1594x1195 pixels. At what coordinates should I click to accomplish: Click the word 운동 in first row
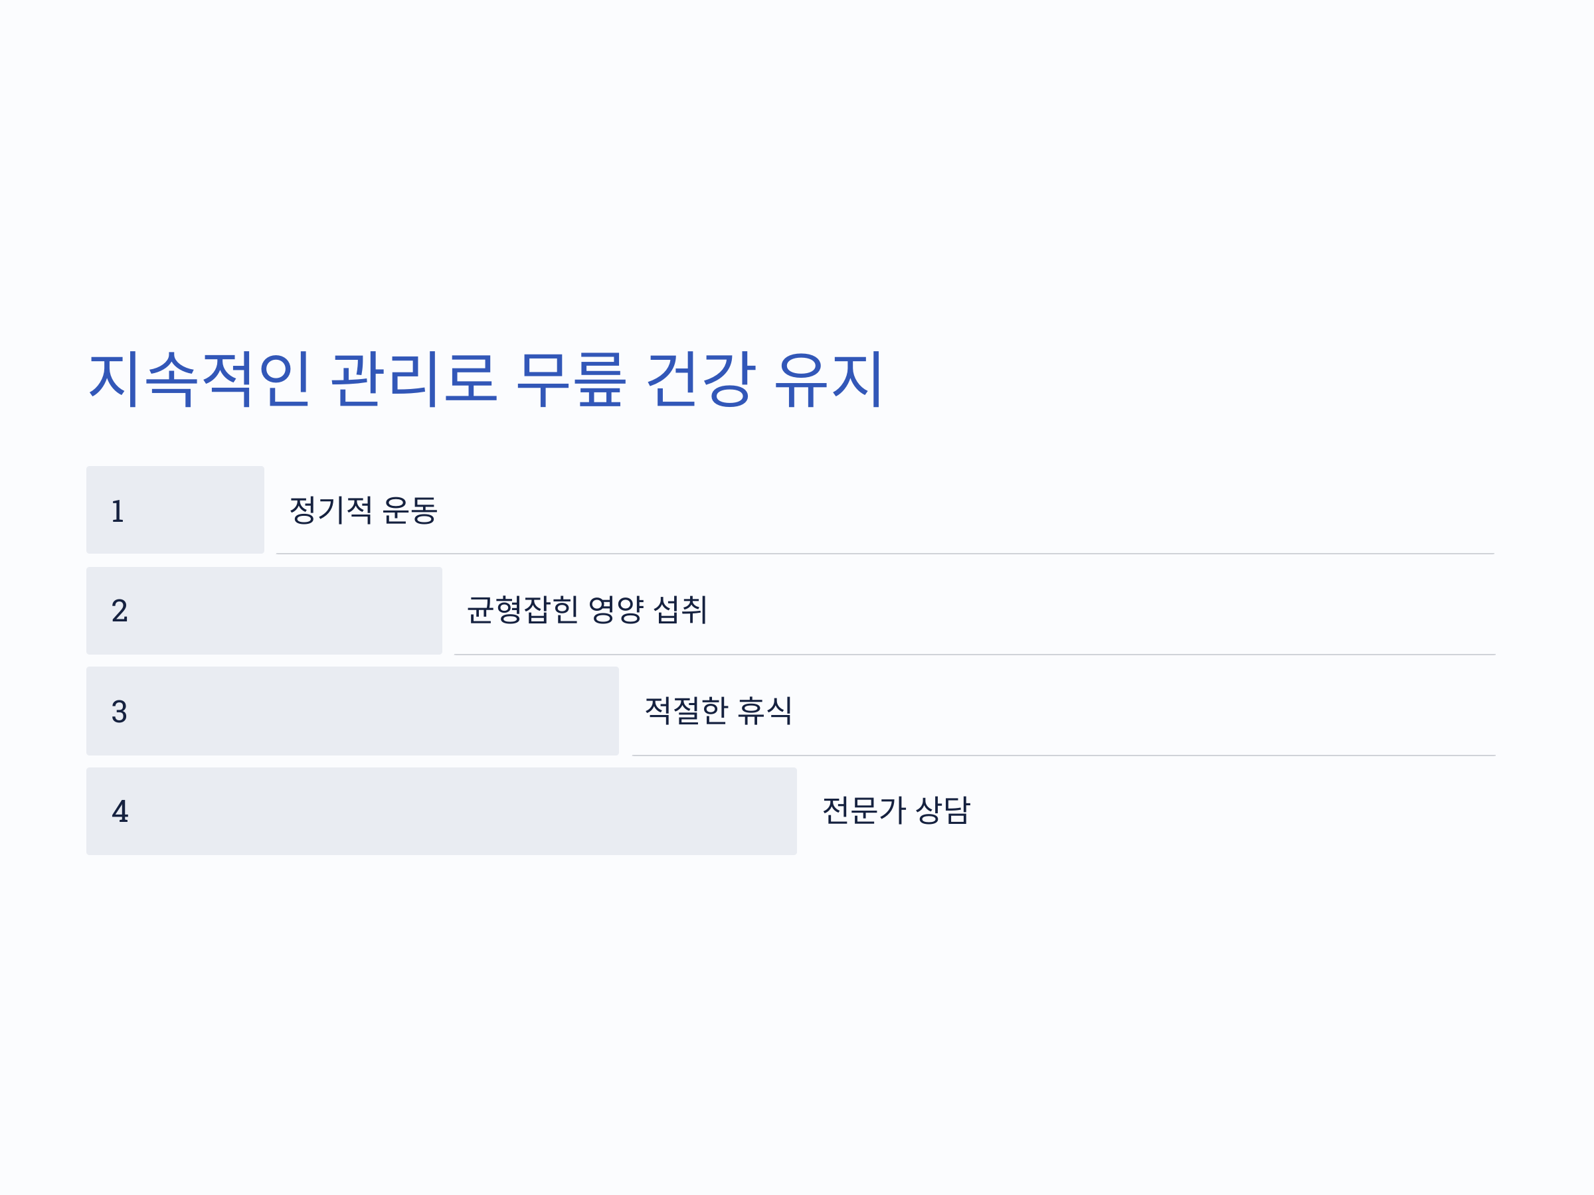click(x=410, y=510)
